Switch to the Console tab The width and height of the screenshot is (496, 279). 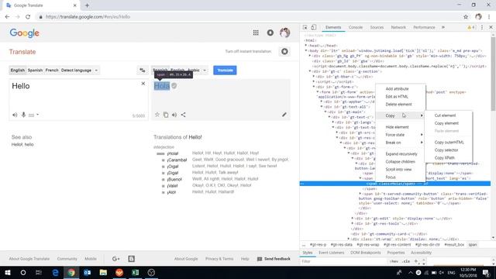(356, 28)
